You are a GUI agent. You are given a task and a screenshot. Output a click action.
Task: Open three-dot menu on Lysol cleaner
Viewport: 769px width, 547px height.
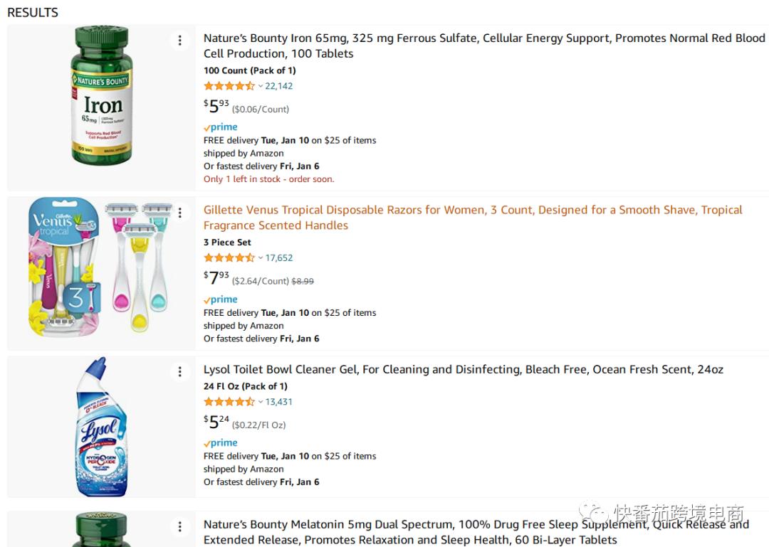coord(180,371)
